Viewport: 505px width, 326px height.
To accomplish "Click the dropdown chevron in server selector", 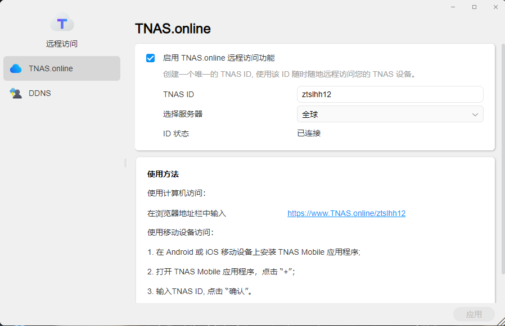I will (x=475, y=114).
